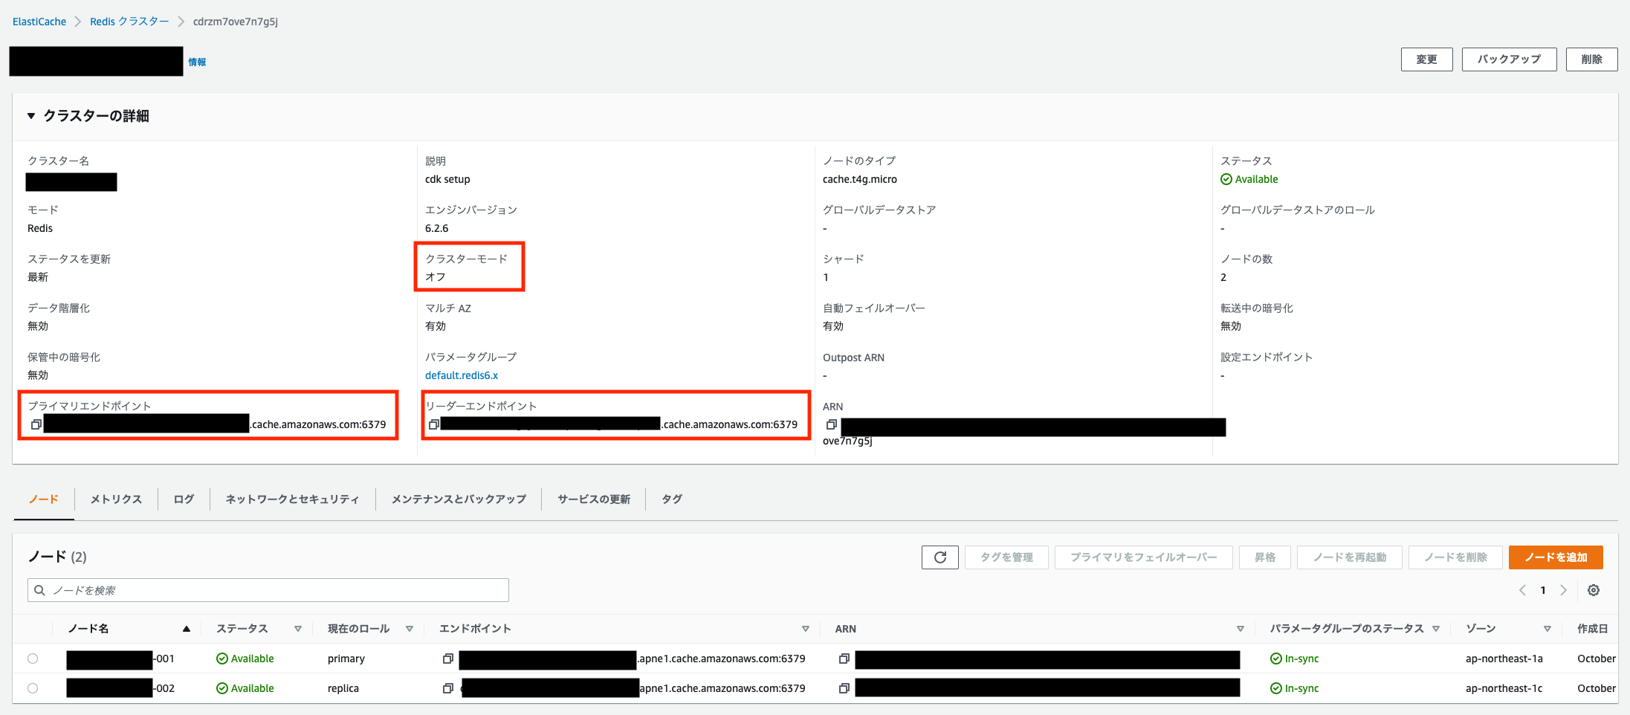Open 現在のロール column filter arrow
Viewport: 1630px width, 715px height.
pos(410,629)
